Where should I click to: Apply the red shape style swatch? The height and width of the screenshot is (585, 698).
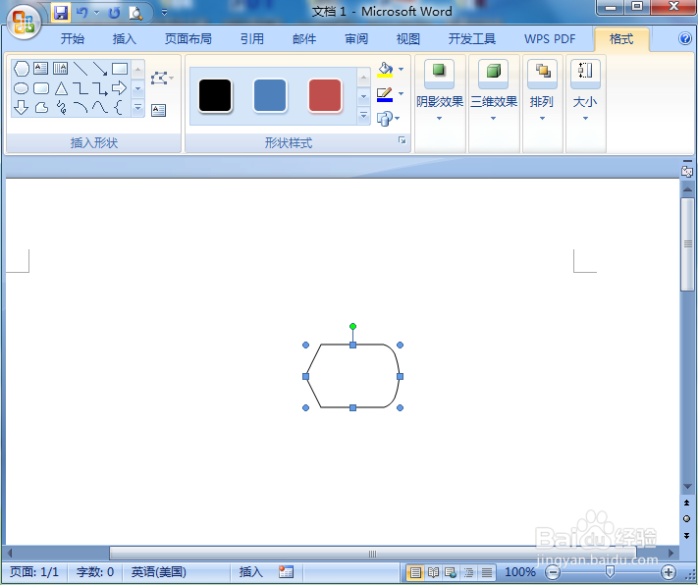pyautogui.click(x=325, y=96)
